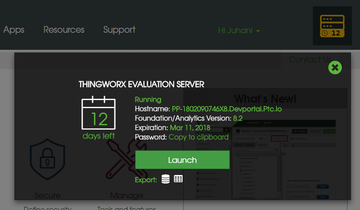Click the What's New screenshot thumbnail
Screen dimensions: 360x210
(x=265, y=159)
